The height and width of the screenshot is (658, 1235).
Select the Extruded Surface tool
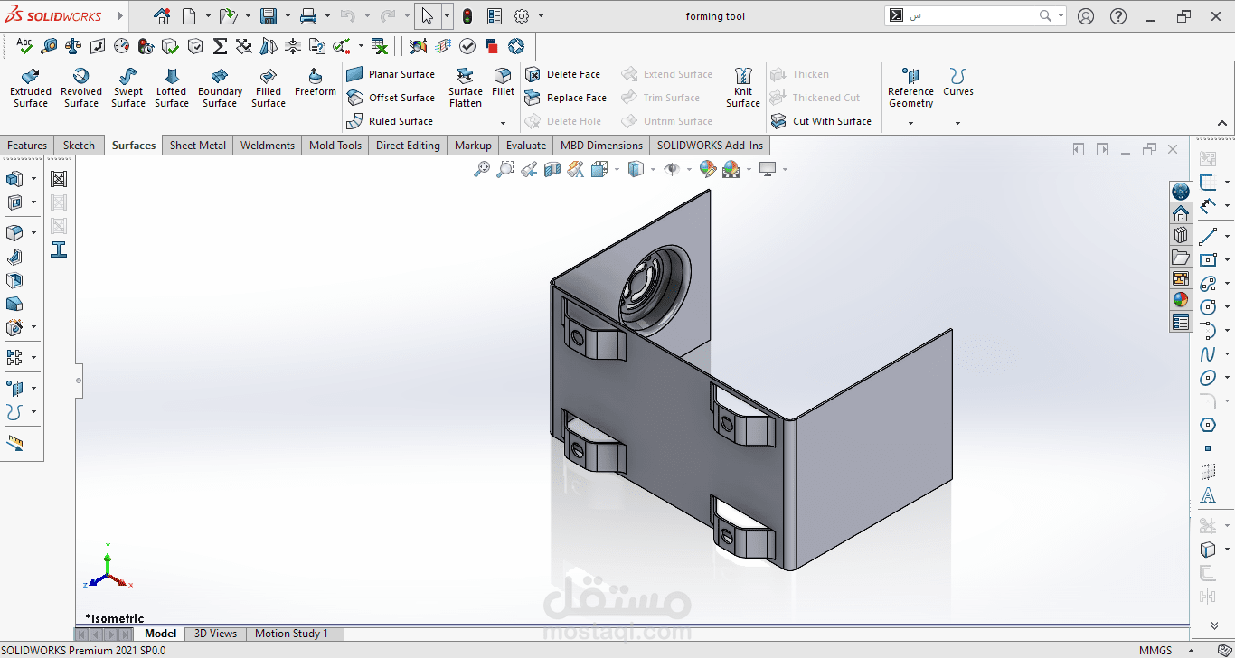coord(31,88)
